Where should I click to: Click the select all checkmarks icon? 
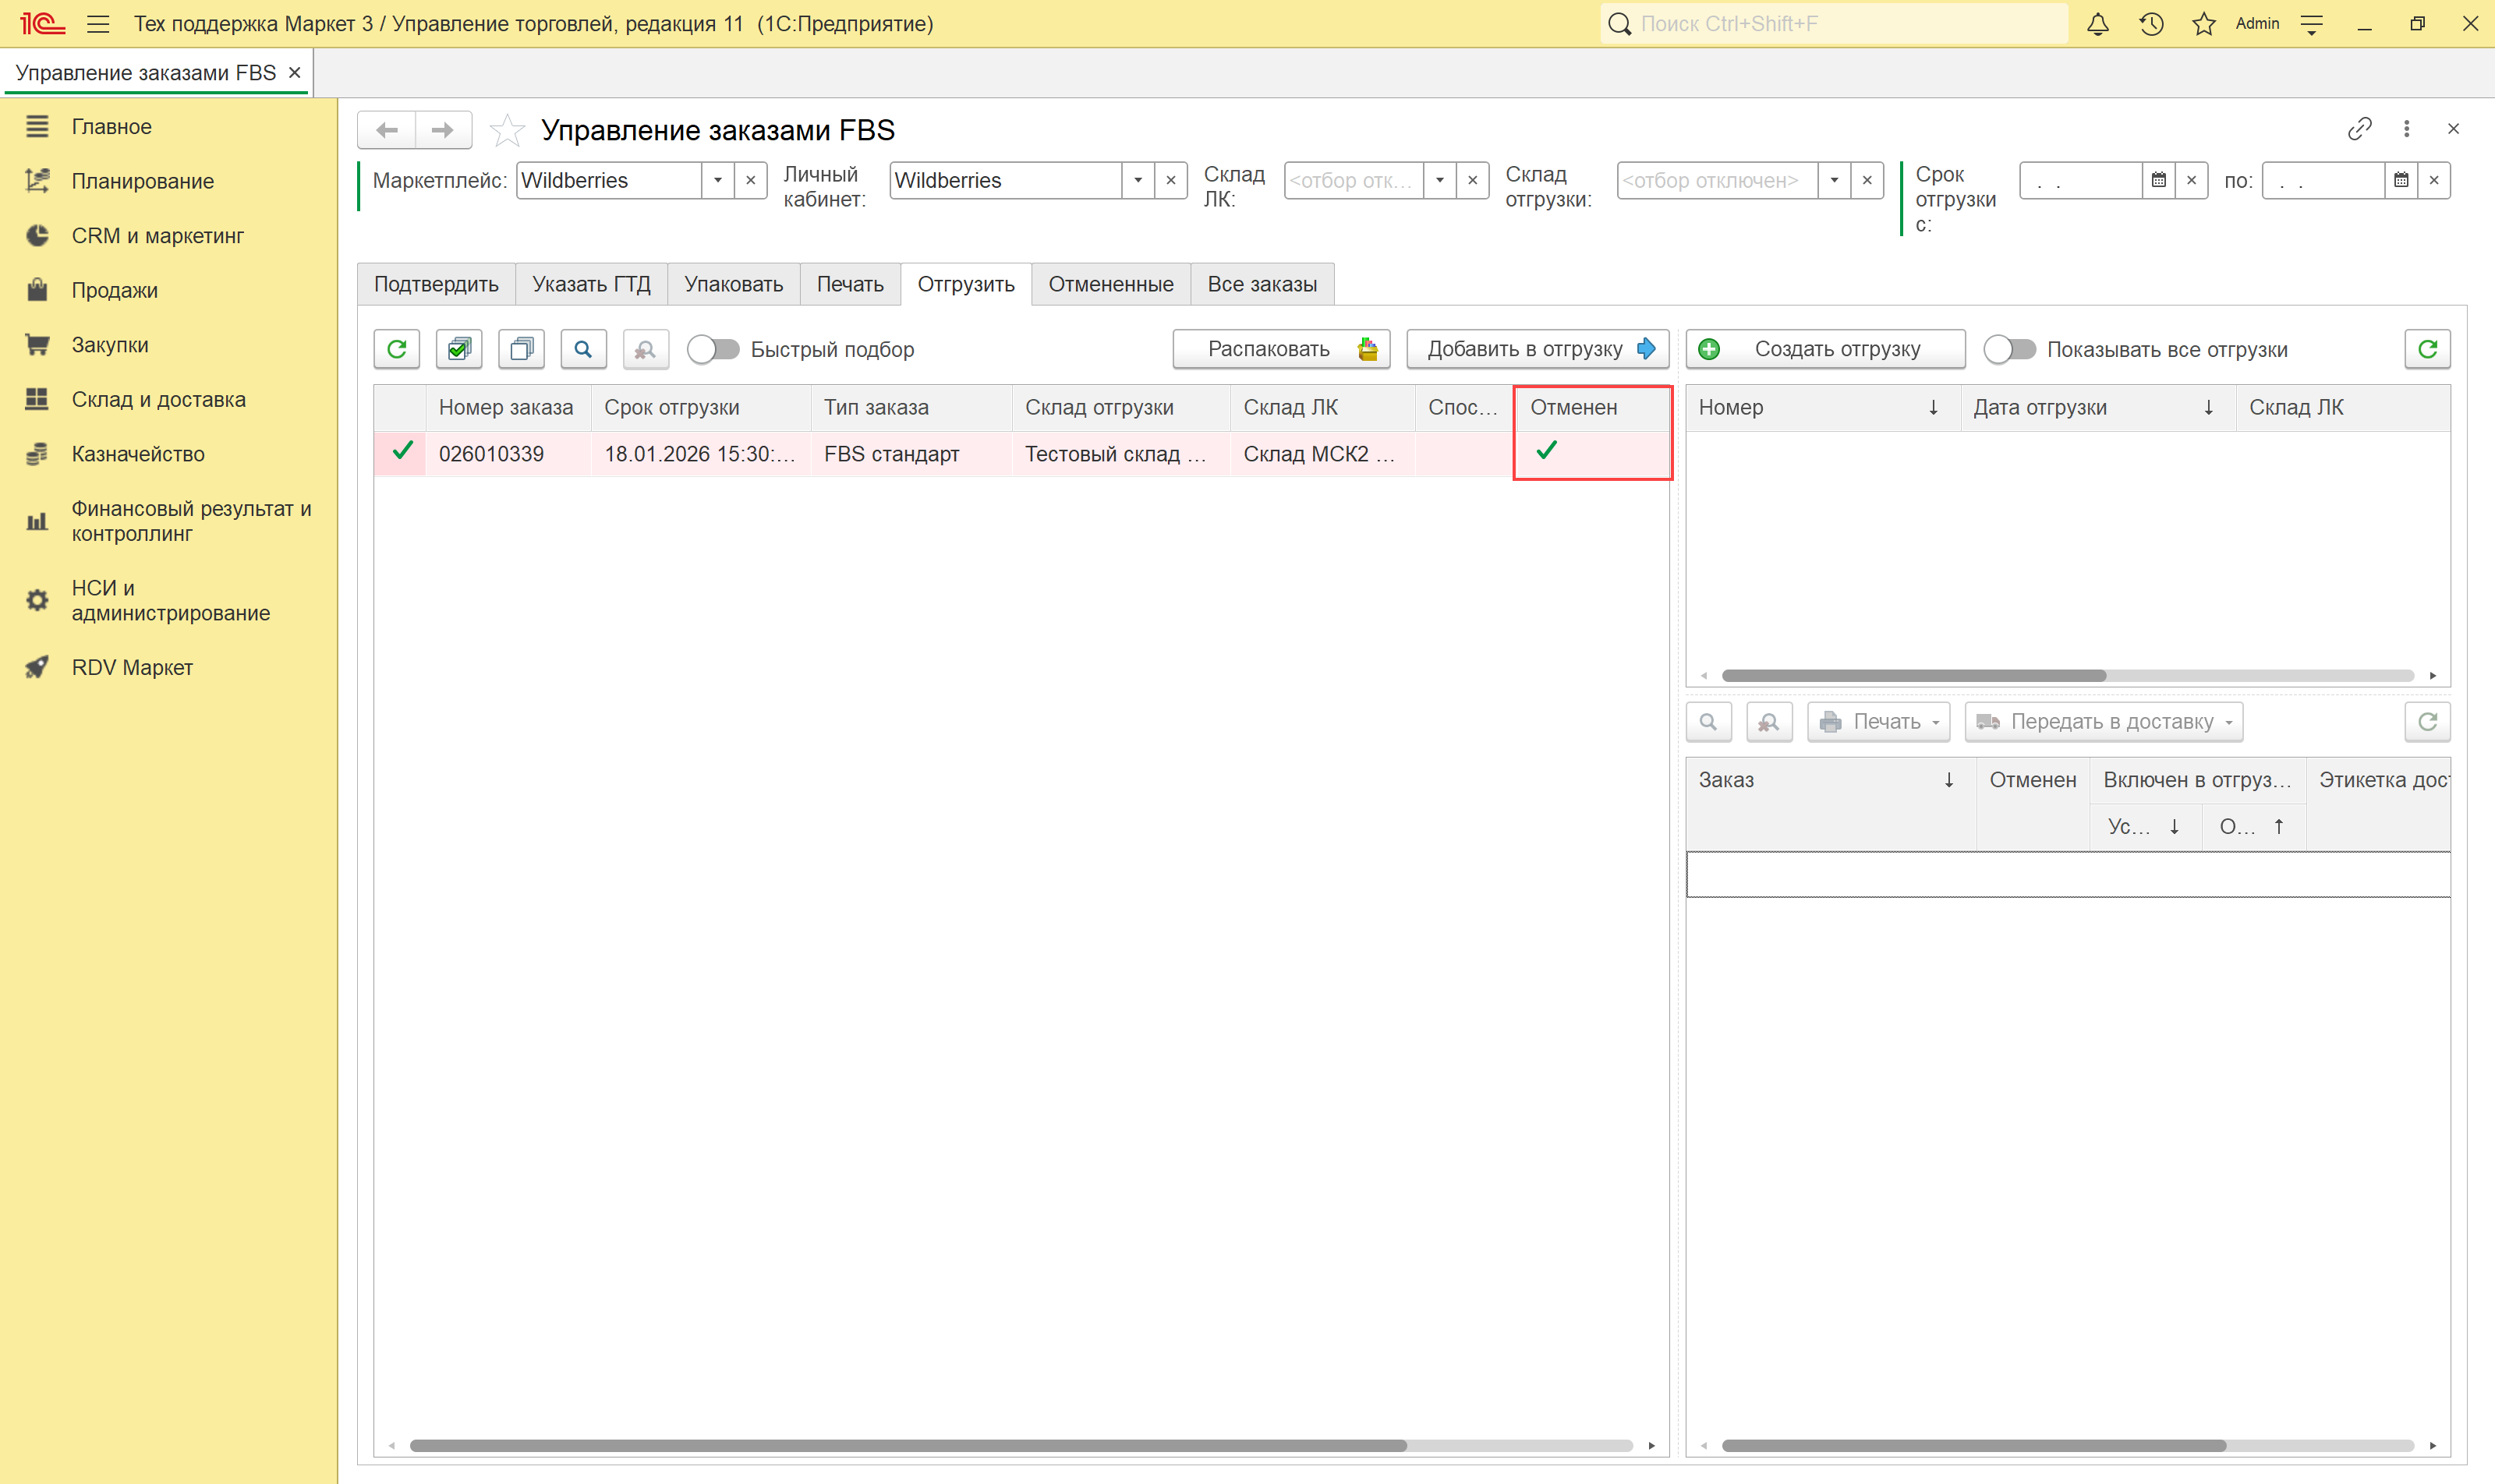pos(459,349)
